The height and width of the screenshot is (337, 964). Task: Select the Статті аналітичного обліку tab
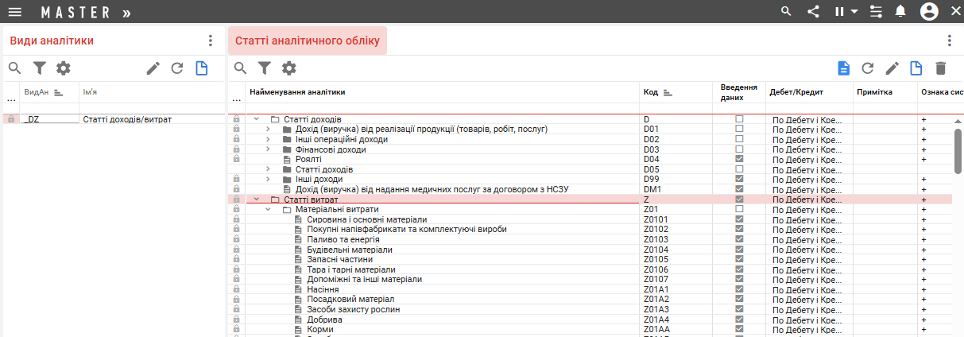[x=308, y=41]
